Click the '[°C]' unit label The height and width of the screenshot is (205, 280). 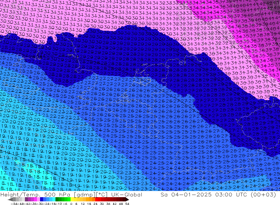101,194
